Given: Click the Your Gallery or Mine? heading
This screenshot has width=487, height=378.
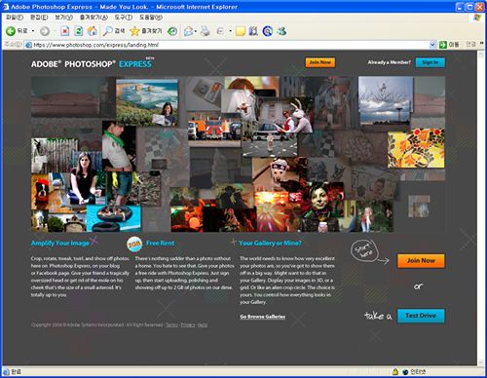Looking at the screenshot, I should [x=270, y=244].
